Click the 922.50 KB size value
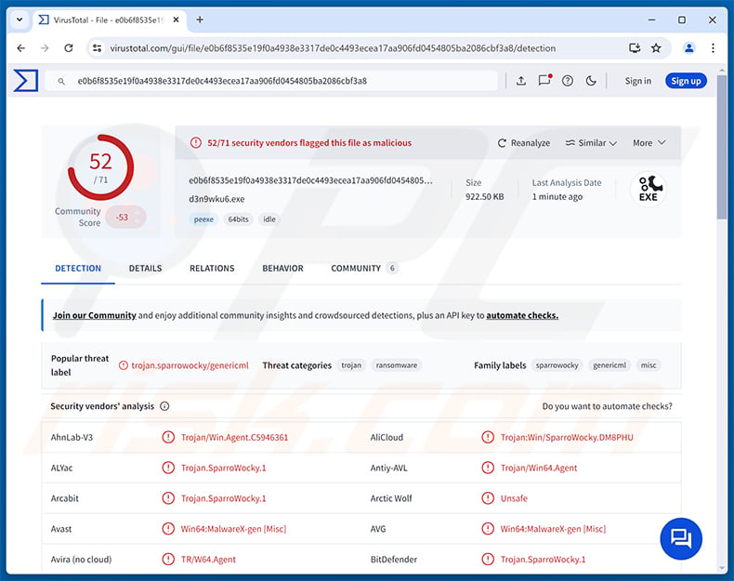 [484, 197]
